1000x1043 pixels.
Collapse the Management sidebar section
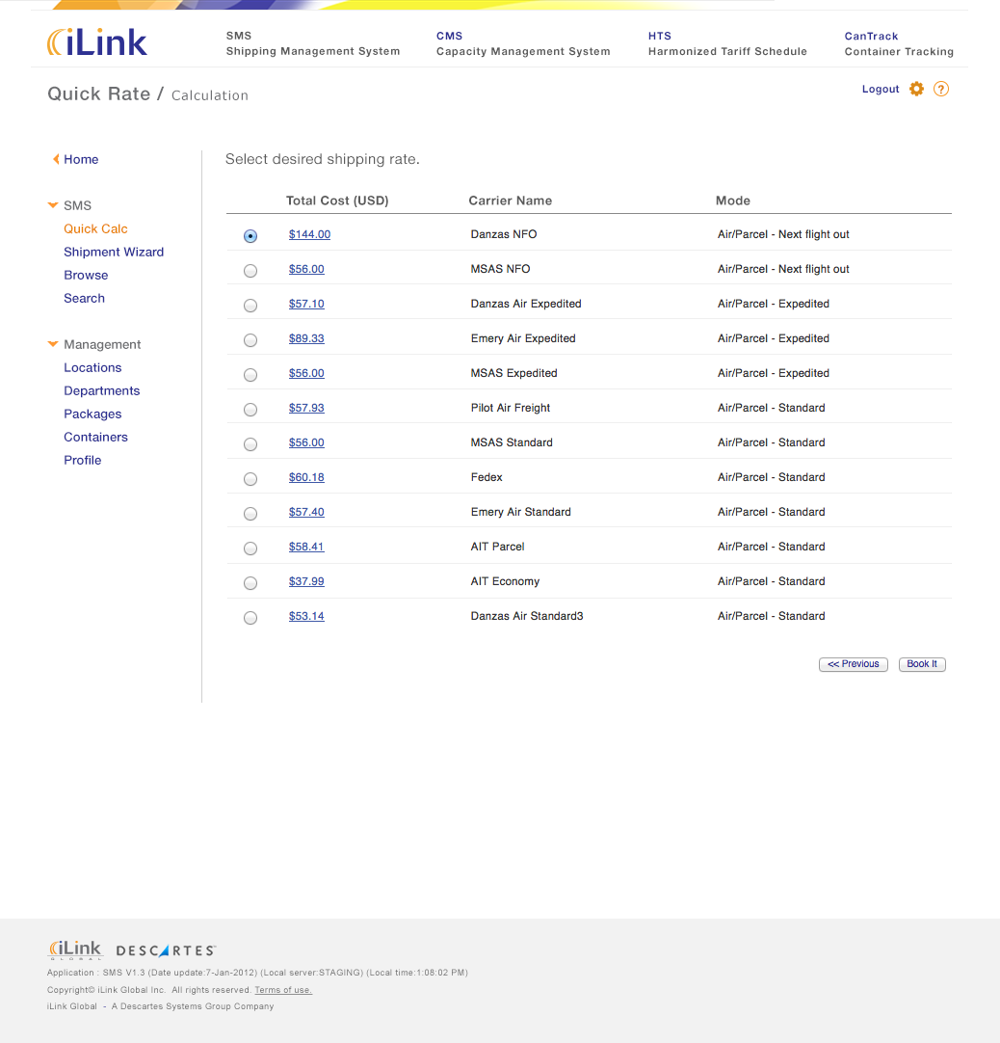[x=53, y=344]
